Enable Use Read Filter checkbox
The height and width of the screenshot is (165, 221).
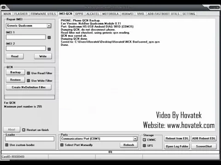coord(29,73)
